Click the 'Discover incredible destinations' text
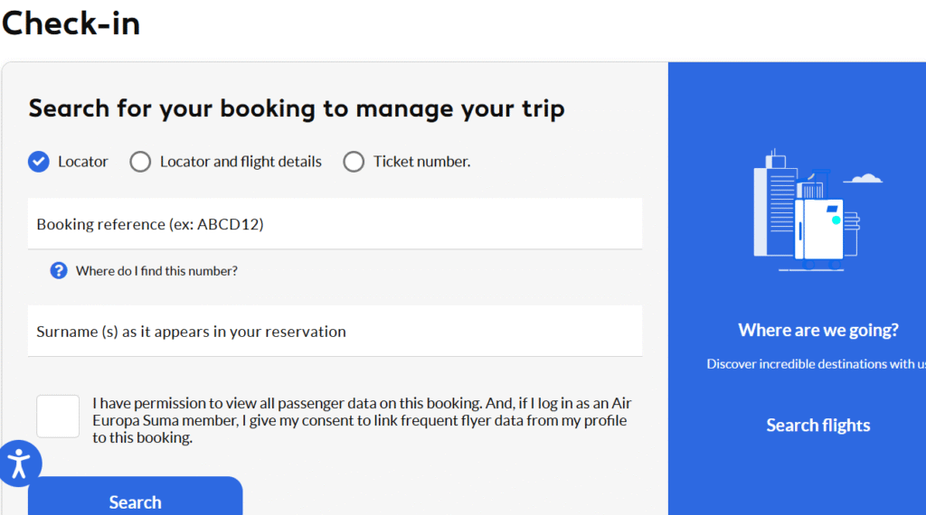926x515 pixels. coord(816,364)
